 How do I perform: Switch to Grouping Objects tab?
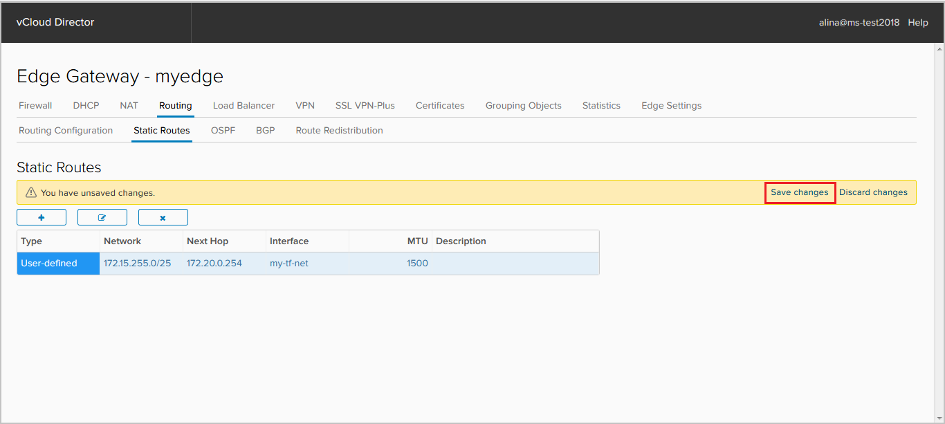coord(523,106)
